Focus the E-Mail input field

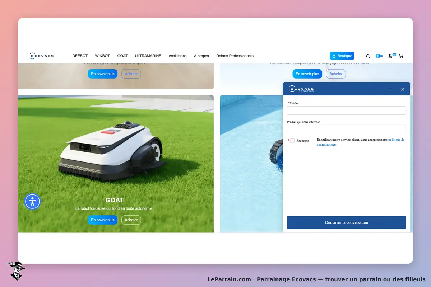coord(347,110)
